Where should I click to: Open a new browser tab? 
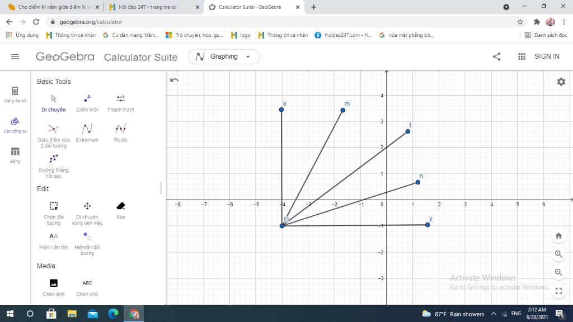coord(313,7)
